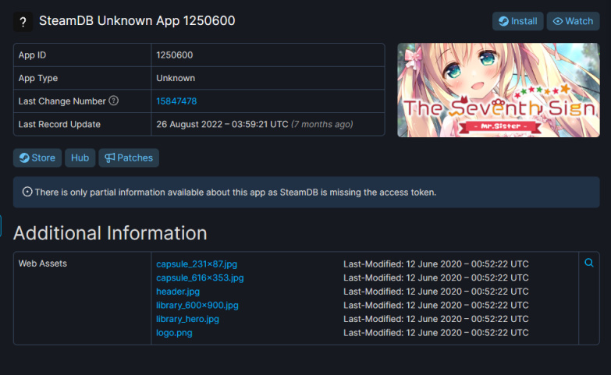Image resolution: width=611 pixels, height=375 pixels.
Task: Select the App ID value 1250600
Action: click(x=175, y=55)
